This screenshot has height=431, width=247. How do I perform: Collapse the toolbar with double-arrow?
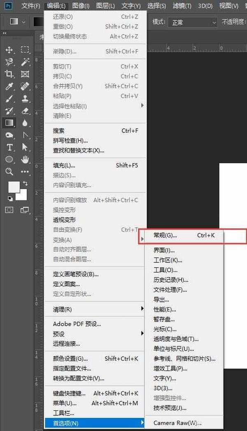(x=5, y=33)
